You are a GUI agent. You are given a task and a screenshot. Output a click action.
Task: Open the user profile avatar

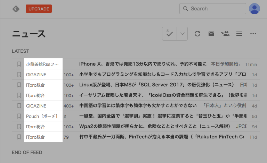click(x=254, y=9)
